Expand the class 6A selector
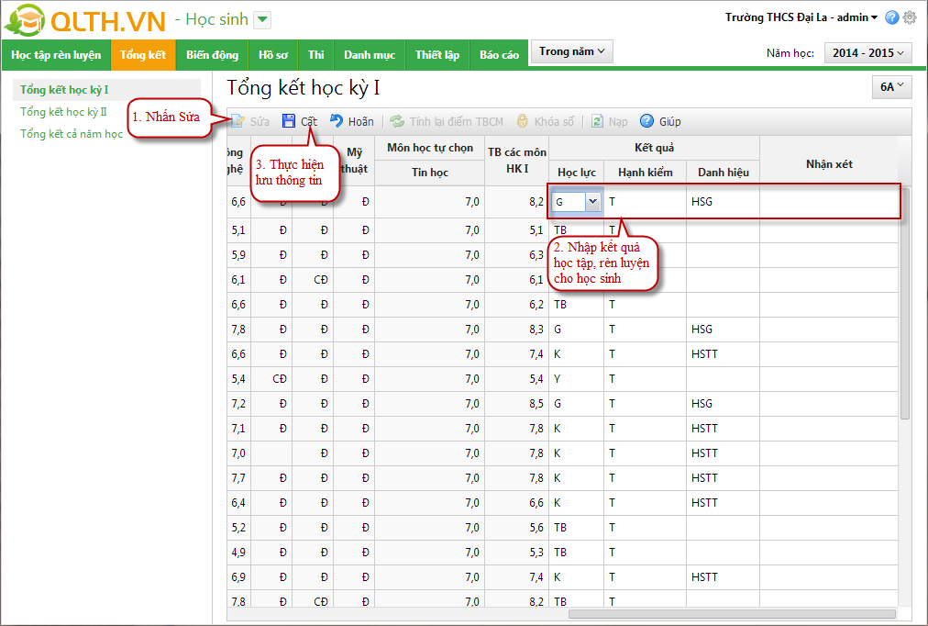This screenshot has height=626, width=928. (x=891, y=87)
